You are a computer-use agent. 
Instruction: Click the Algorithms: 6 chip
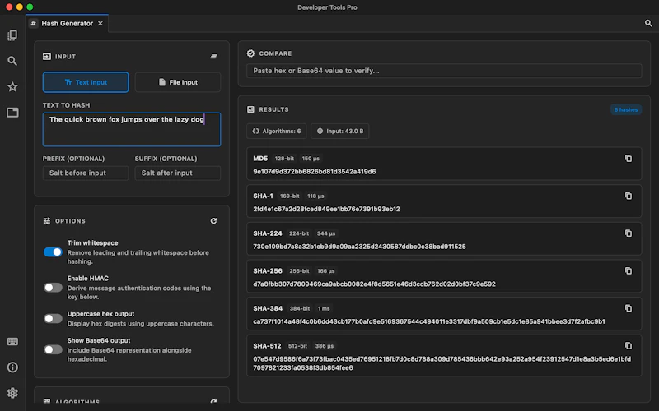click(277, 131)
